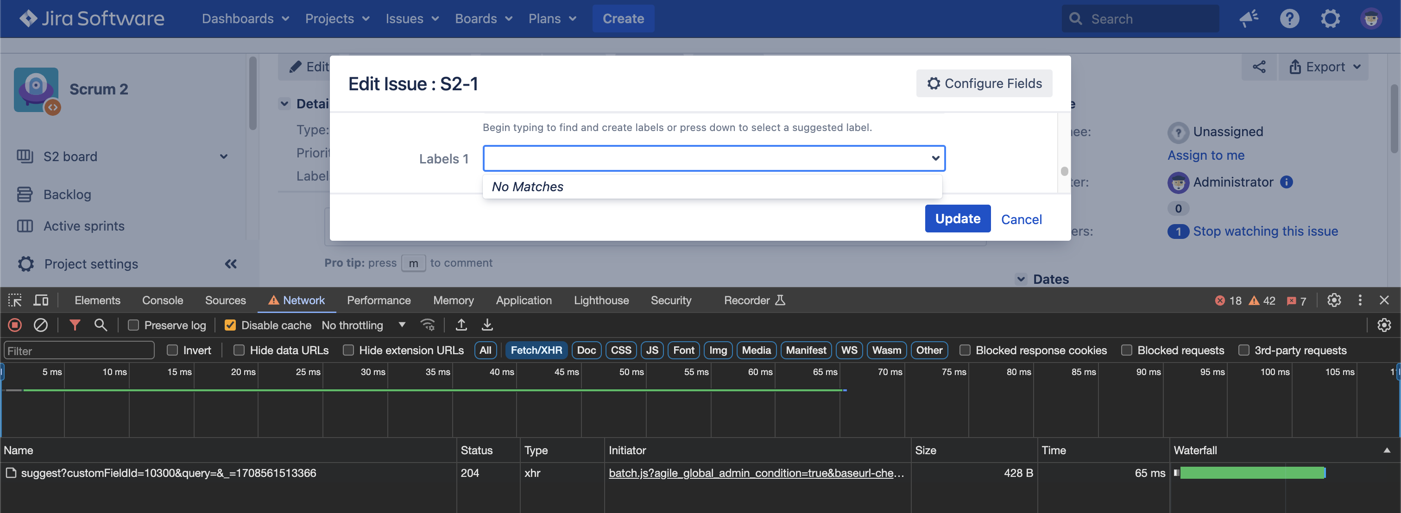Open the network search magnifier icon
1401x513 pixels.
(101, 325)
